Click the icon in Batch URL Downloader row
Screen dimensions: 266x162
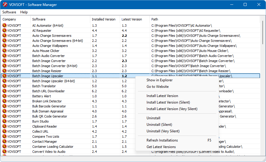tap(4, 91)
